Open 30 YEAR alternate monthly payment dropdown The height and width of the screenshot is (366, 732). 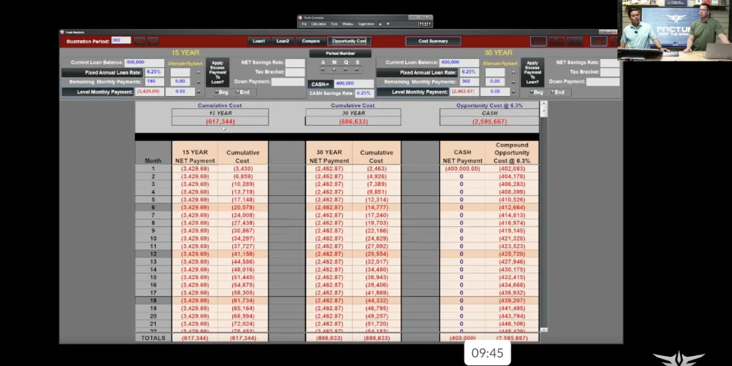tap(513, 92)
